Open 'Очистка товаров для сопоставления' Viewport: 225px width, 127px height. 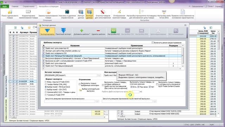(x=103, y=14)
